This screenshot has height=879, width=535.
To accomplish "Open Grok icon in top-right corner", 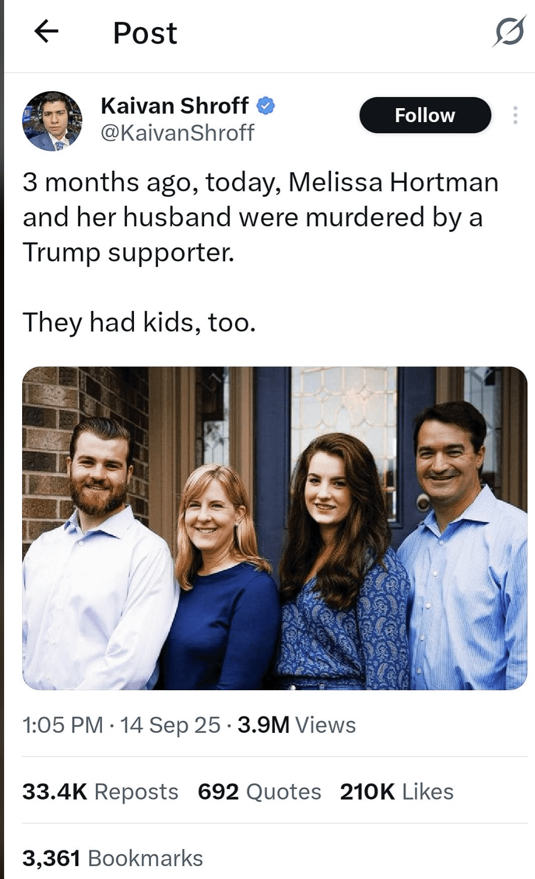I will [x=509, y=32].
